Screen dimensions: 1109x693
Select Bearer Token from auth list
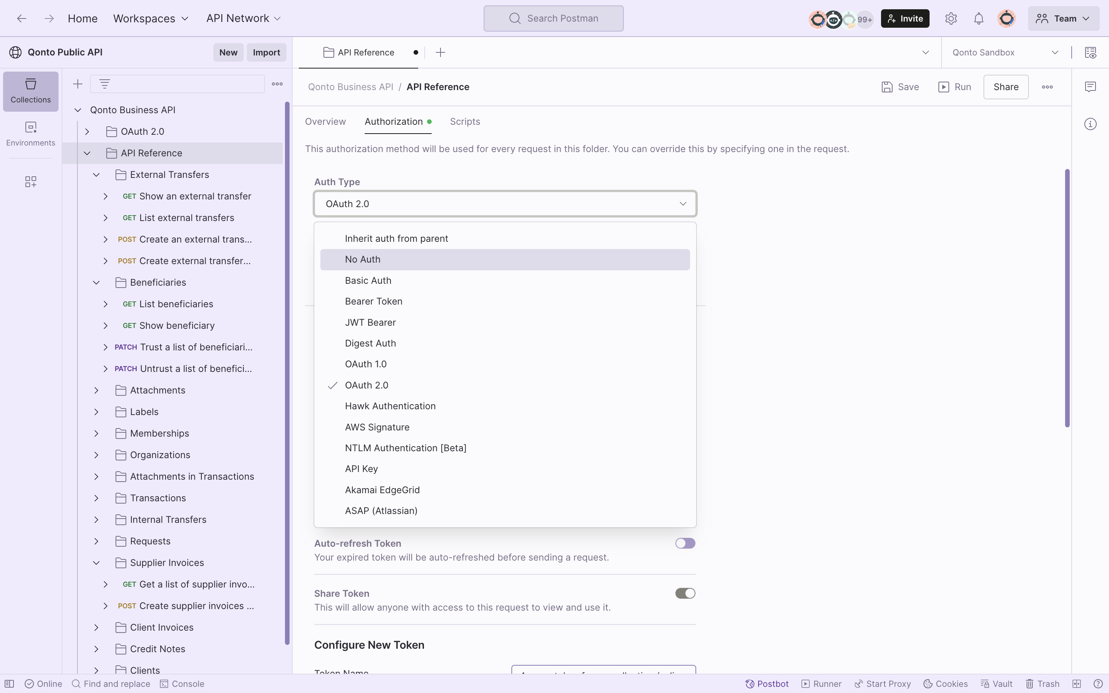pyautogui.click(x=374, y=301)
